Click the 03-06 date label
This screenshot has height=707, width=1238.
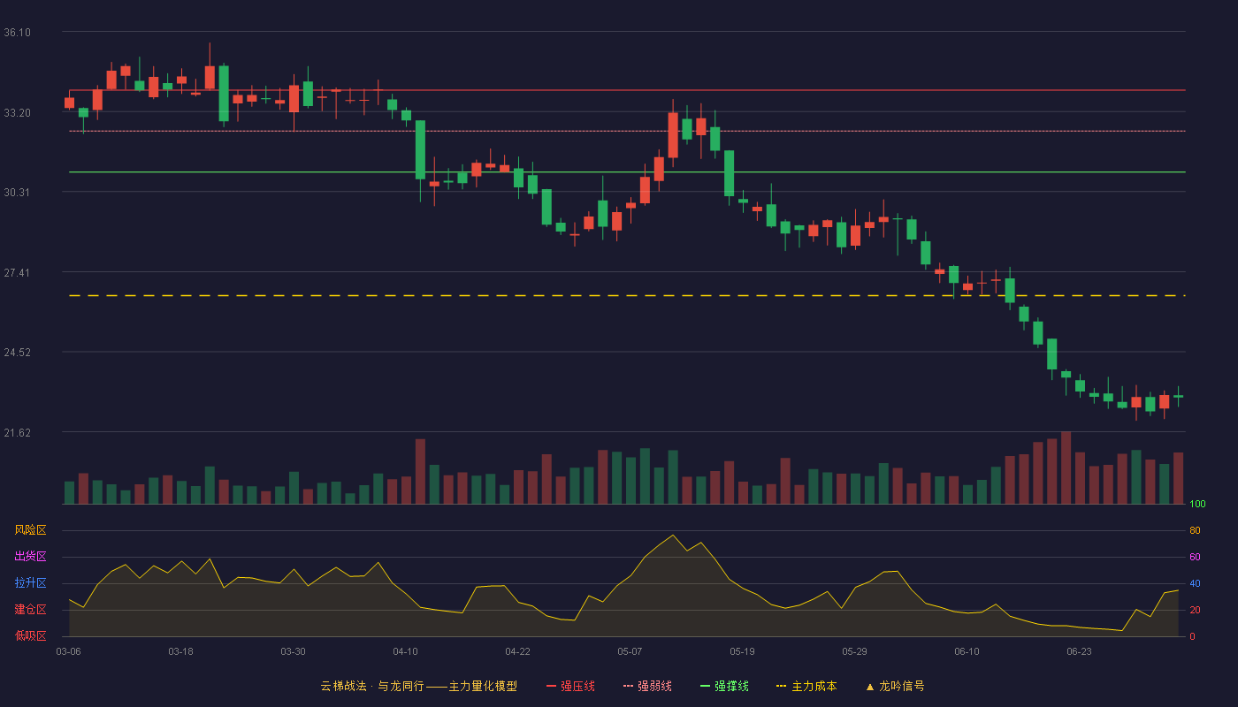click(x=68, y=651)
